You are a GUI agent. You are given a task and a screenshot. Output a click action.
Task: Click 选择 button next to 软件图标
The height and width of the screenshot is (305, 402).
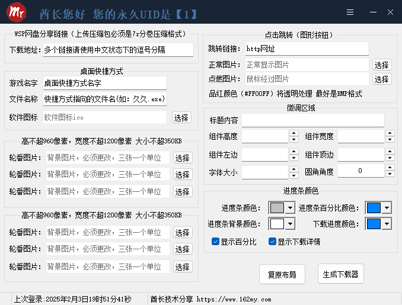(181, 118)
